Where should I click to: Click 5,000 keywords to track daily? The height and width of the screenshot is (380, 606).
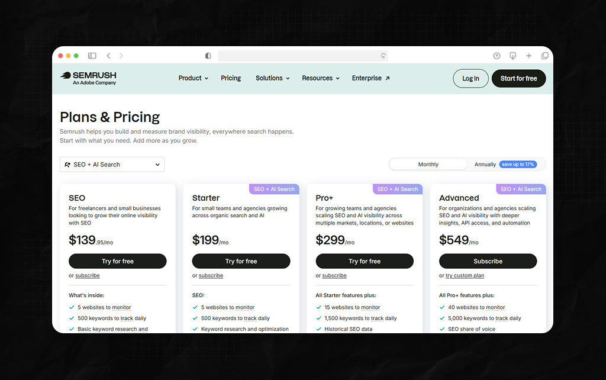485,318
